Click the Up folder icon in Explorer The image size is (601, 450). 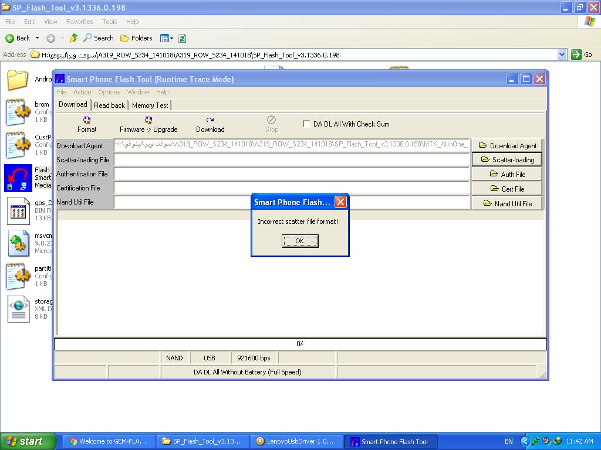pyautogui.click(x=73, y=38)
